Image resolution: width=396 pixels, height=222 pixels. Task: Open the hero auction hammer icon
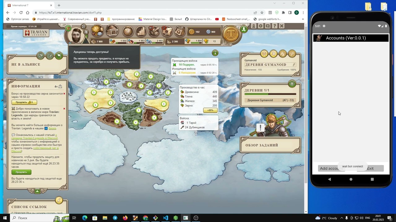(x=86, y=32)
